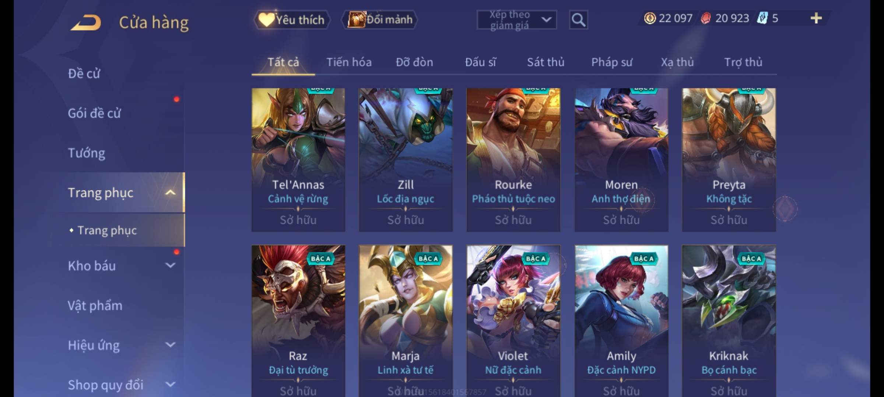884x397 pixels.
Task: Open Xếp theo giảm giá sort dropdown
Action: [516, 20]
